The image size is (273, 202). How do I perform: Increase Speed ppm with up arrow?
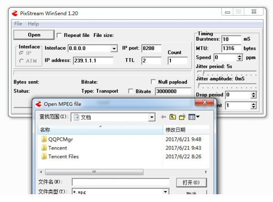pos(240,56)
